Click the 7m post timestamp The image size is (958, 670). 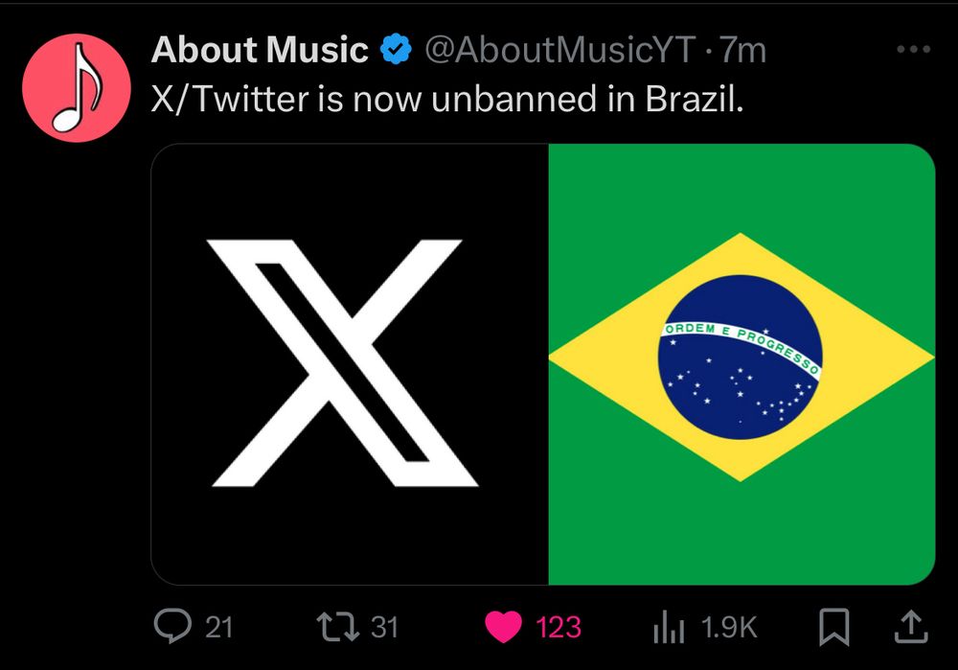click(x=743, y=51)
